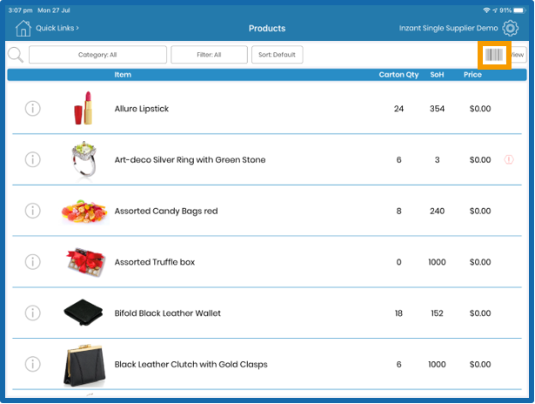Sort by SoH column header
535x404 pixels.
(437, 75)
